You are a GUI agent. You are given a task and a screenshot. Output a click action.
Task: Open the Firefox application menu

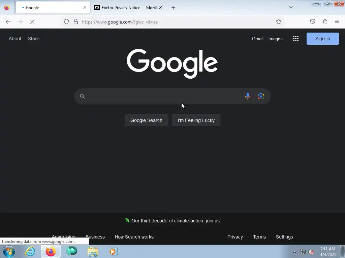pyautogui.click(x=337, y=21)
